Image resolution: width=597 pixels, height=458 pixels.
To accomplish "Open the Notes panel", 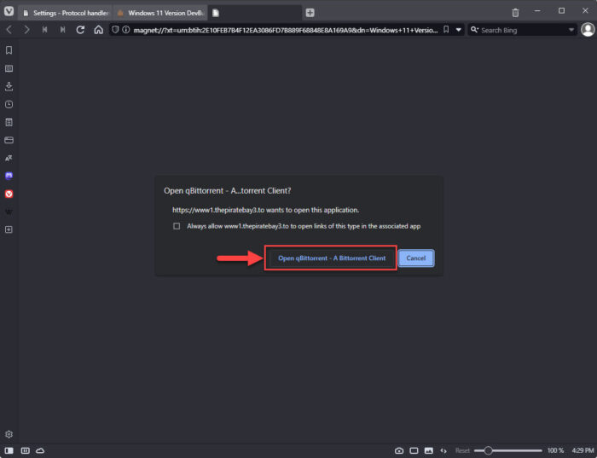I will (x=9, y=122).
